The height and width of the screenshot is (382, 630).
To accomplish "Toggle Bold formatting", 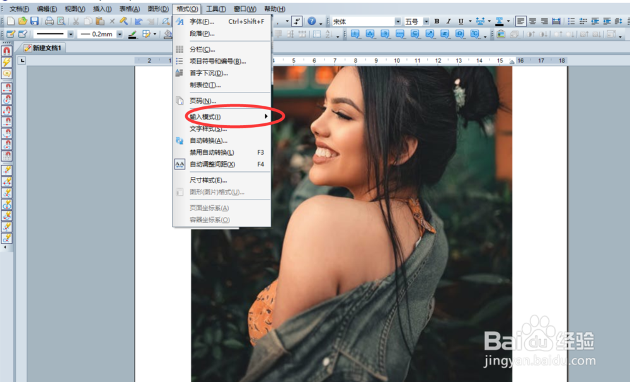I will pyautogui.click(x=437, y=21).
